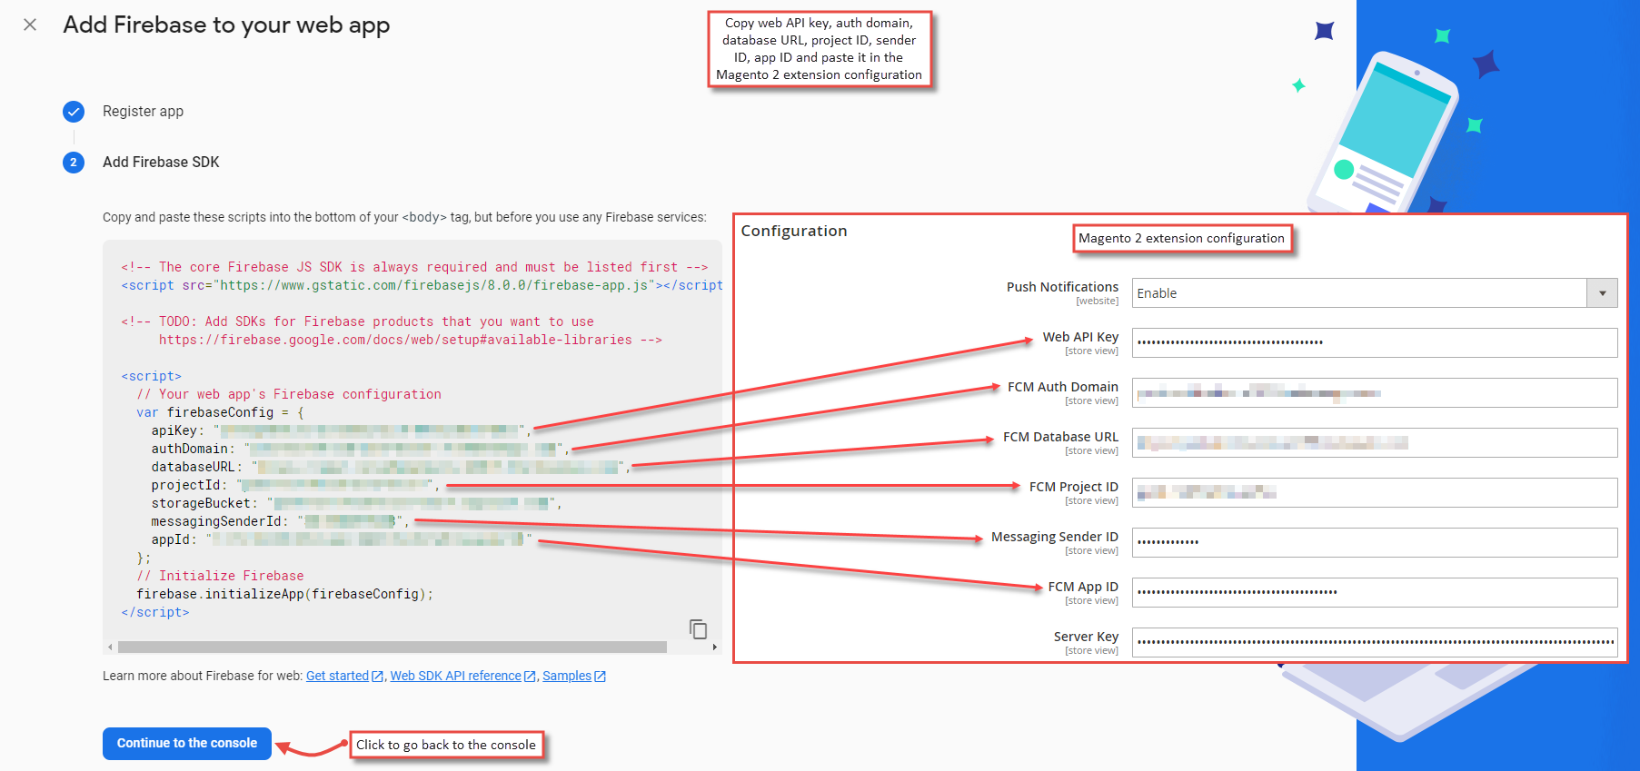Click the available-libraries docs URL comment

pyautogui.click(x=410, y=340)
